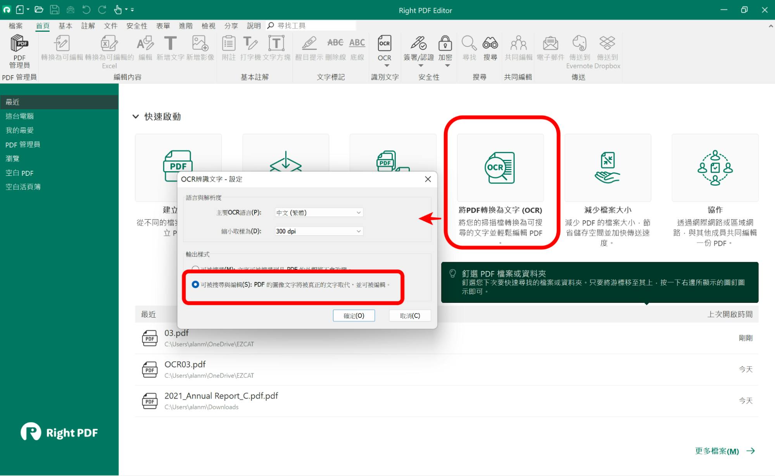This screenshot has width=775, height=476.
Task: Open recent file OCR03.pdf
Action: click(x=185, y=364)
